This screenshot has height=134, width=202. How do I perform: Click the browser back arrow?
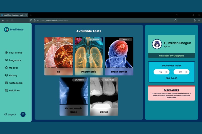[3, 20]
